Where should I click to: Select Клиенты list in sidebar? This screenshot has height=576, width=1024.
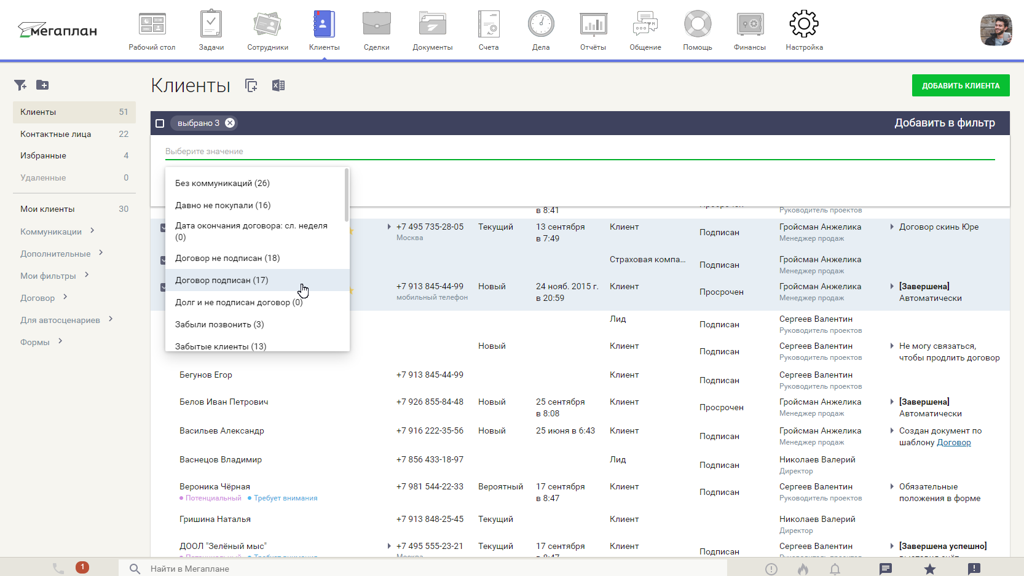(74, 112)
